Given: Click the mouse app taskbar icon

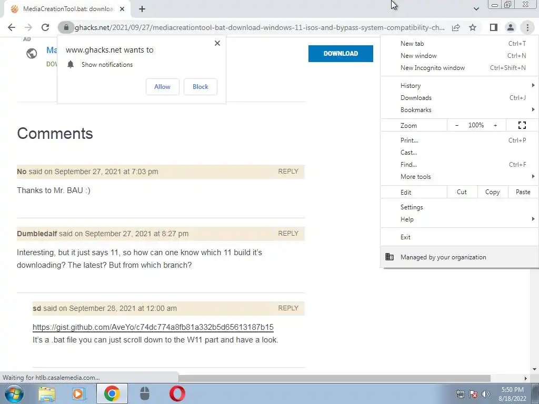Looking at the screenshot, I should tap(145, 393).
